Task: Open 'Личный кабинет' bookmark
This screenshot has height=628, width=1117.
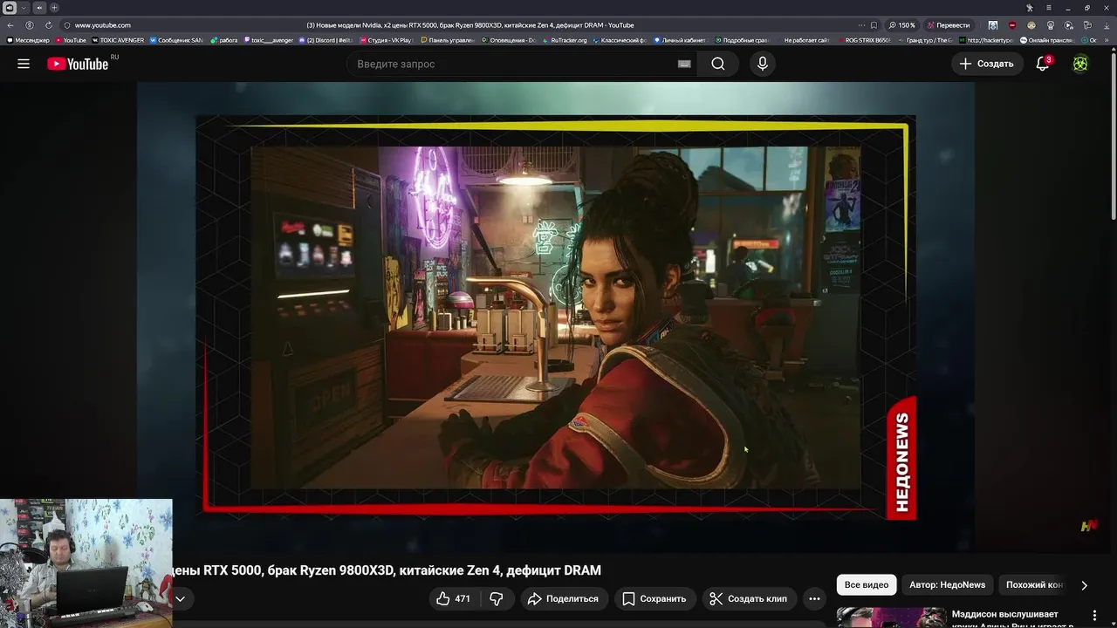Action: coord(679,40)
